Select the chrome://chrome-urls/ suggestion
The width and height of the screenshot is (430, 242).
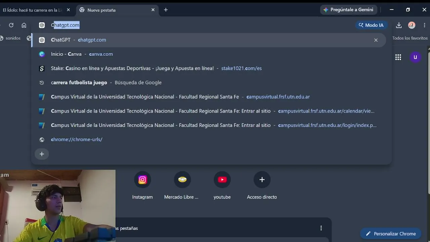(x=208, y=139)
